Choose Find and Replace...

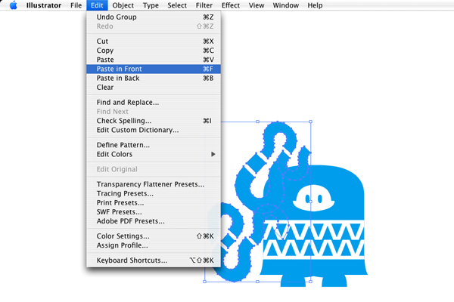pyautogui.click(x=154, y=103)
